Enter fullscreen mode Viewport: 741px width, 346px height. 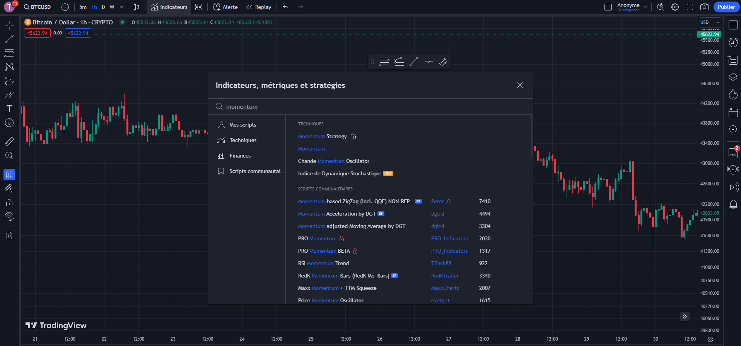click(690, 7)
